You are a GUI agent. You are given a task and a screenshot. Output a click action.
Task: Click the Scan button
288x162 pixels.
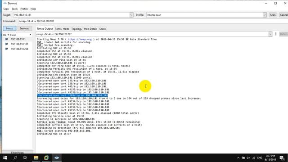click(273, 15)
